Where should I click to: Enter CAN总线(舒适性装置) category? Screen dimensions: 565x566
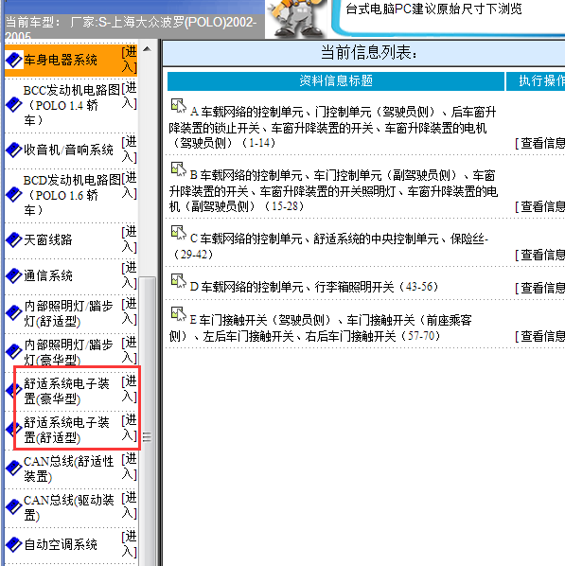[x=129, y=467]
